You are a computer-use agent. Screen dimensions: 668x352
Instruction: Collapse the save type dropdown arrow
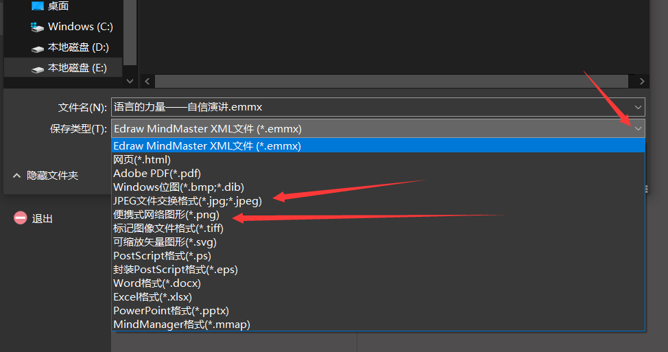point(638,129)
